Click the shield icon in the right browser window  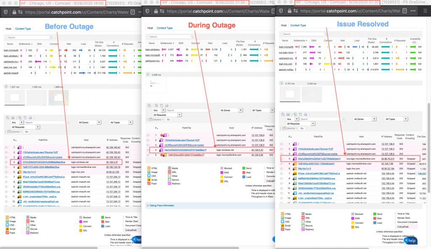click(x=281, y=11)
